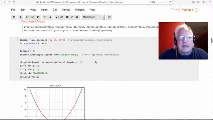The width and height of the screenshot is (213, 120).
Task: Open the browser library icon
Action: click(x=194, y=2)
